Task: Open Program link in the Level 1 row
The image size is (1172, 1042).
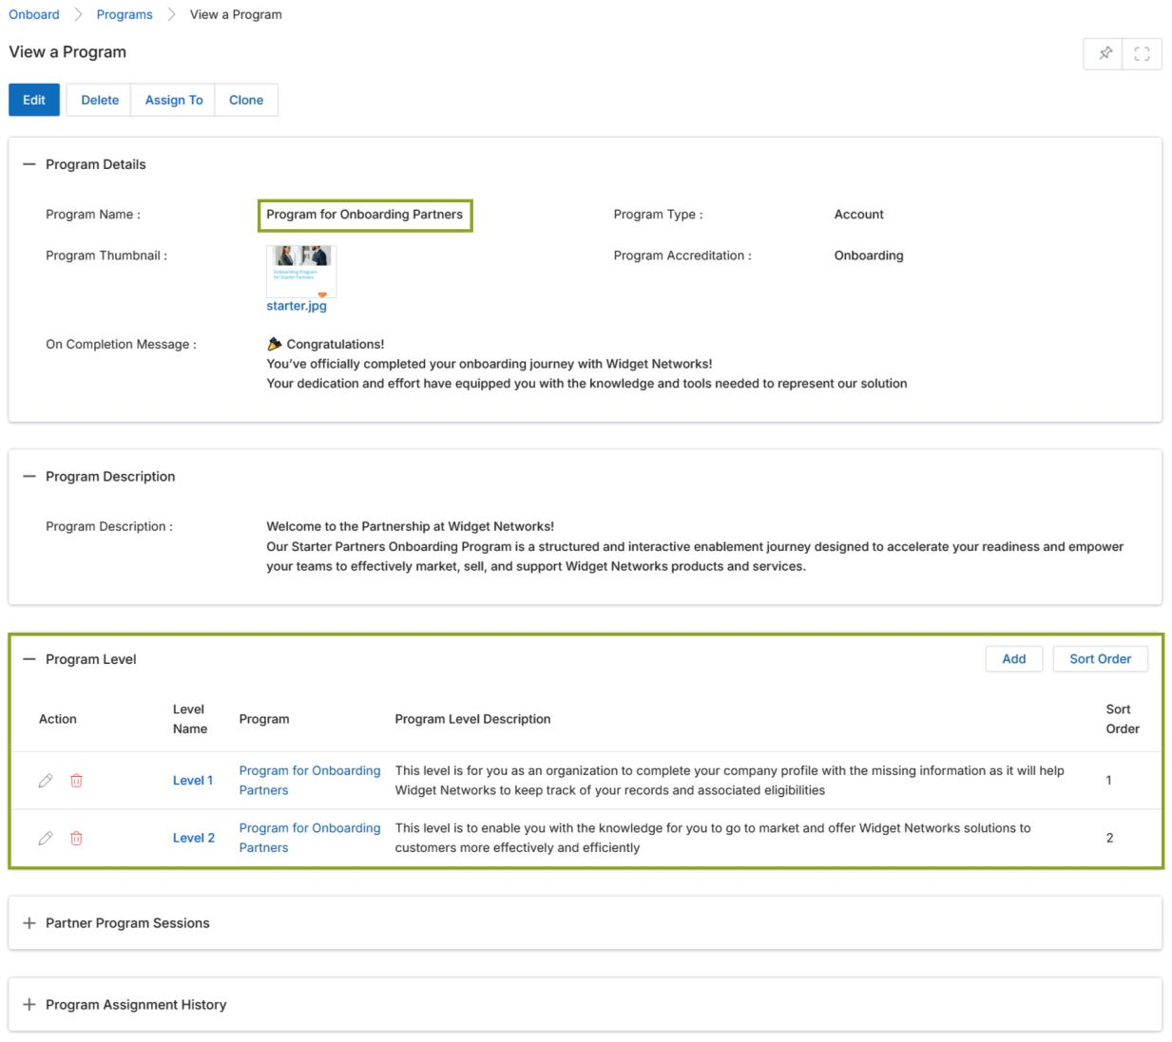Action: tap(310, 781)
